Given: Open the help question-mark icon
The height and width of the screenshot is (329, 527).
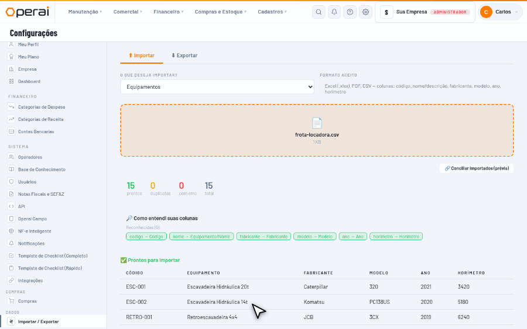Looking at the screenshot, I should point(350,12).
